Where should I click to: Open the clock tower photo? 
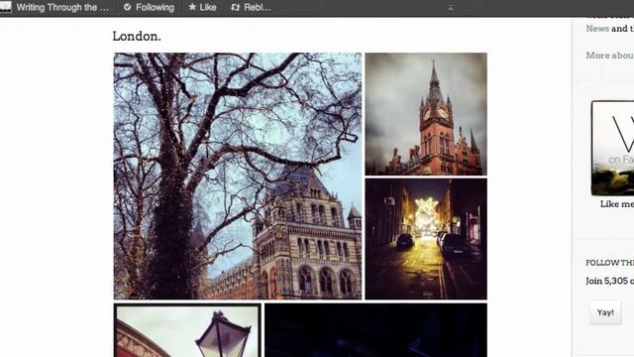tap(426, 114)
